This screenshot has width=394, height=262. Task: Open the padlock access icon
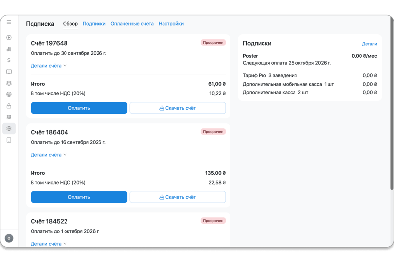click(x=9, y=106)
